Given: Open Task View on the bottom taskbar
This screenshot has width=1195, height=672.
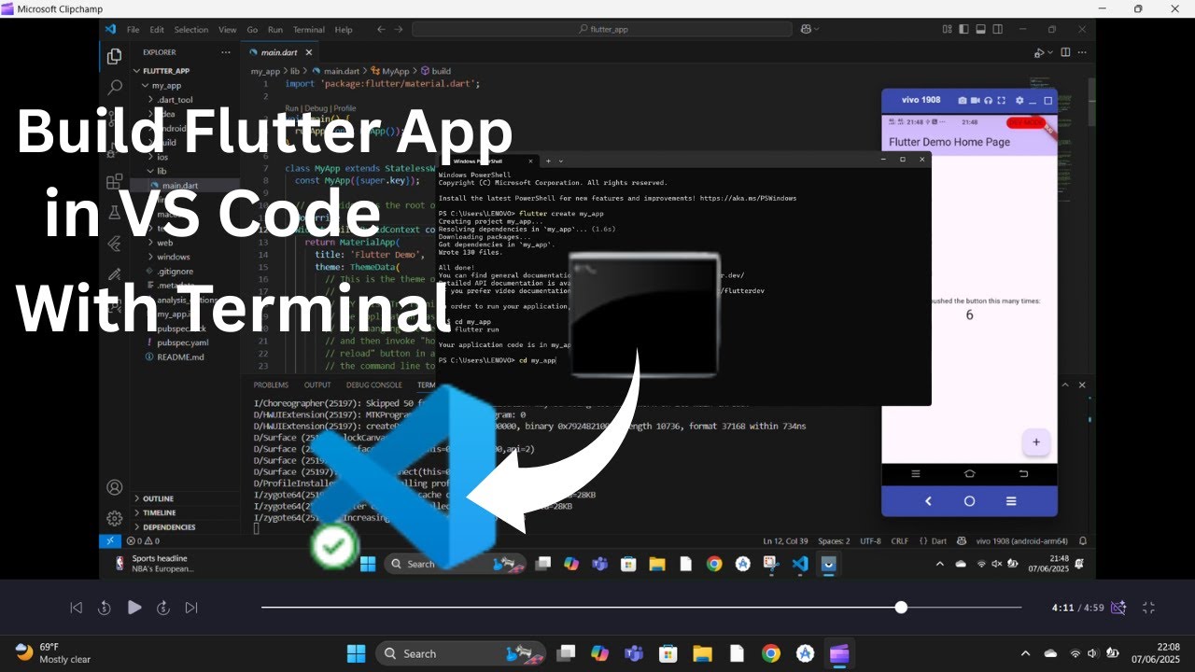Looking at the screenshot, I should click(x=566, y=653).
